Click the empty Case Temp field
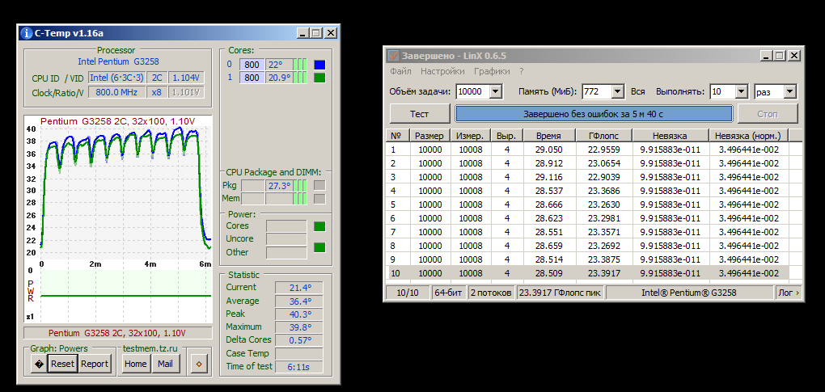This screenshot has width=825, height=392. [298, 353]
